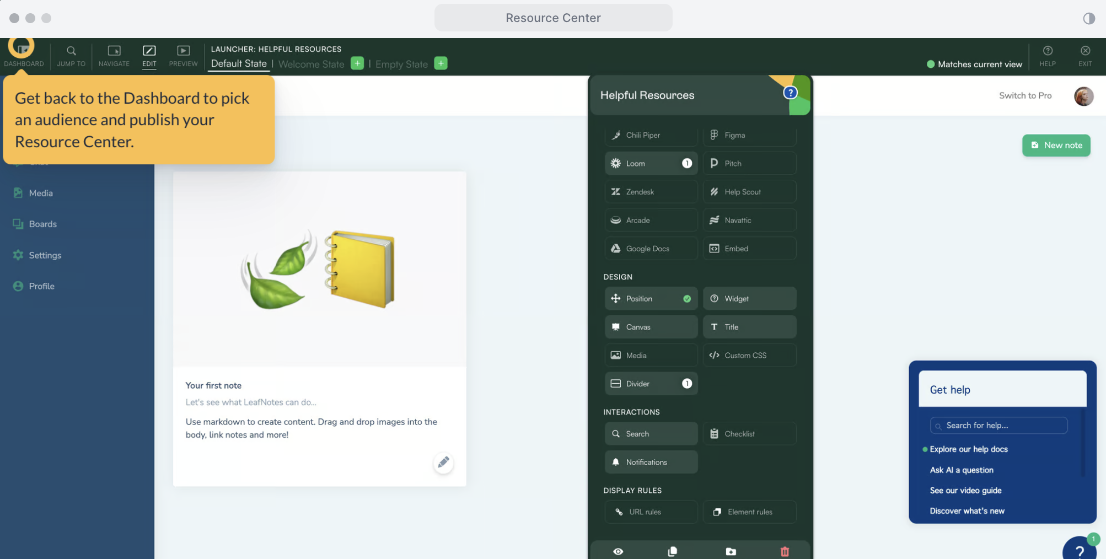
Task: Open Position design settings
Action: click(651, 299)
